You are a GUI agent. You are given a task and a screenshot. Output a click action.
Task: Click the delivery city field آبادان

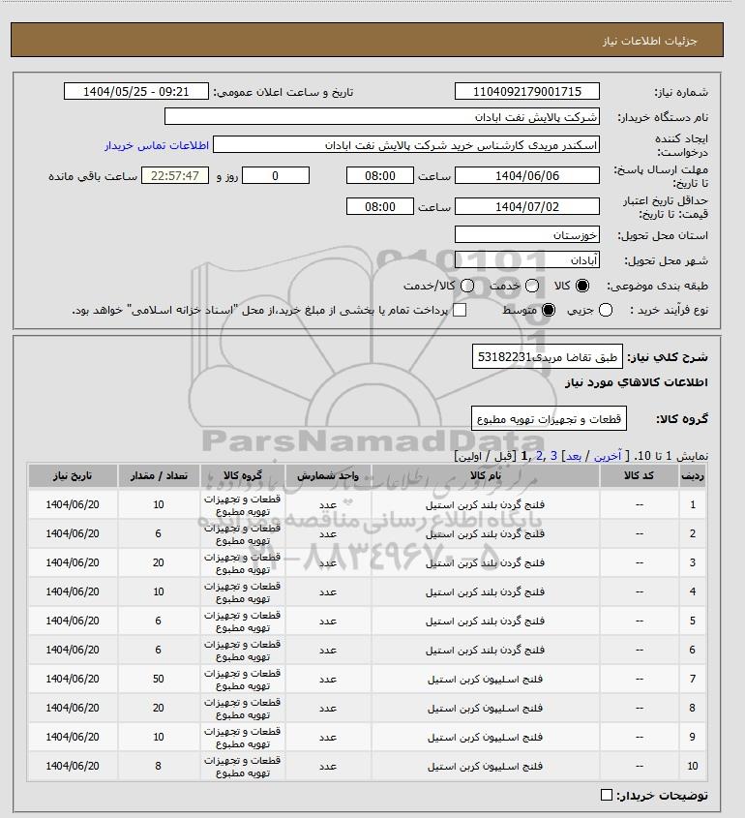pyautogui.click(x=527, y=259)
